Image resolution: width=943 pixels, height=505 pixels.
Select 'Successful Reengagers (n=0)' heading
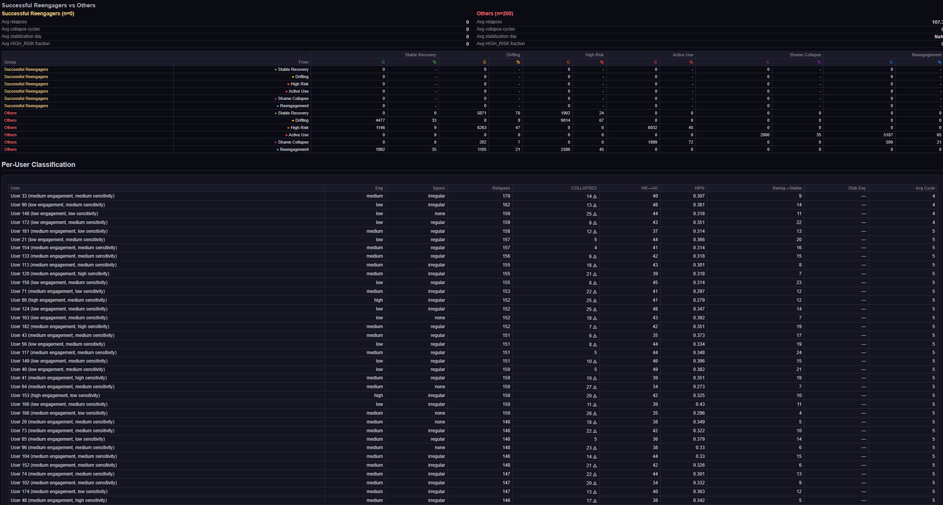38,13
